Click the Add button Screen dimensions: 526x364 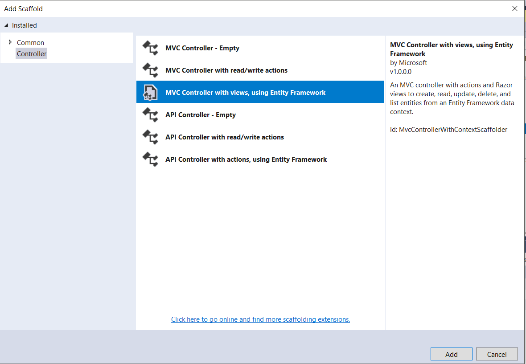[x=451, y=354]
